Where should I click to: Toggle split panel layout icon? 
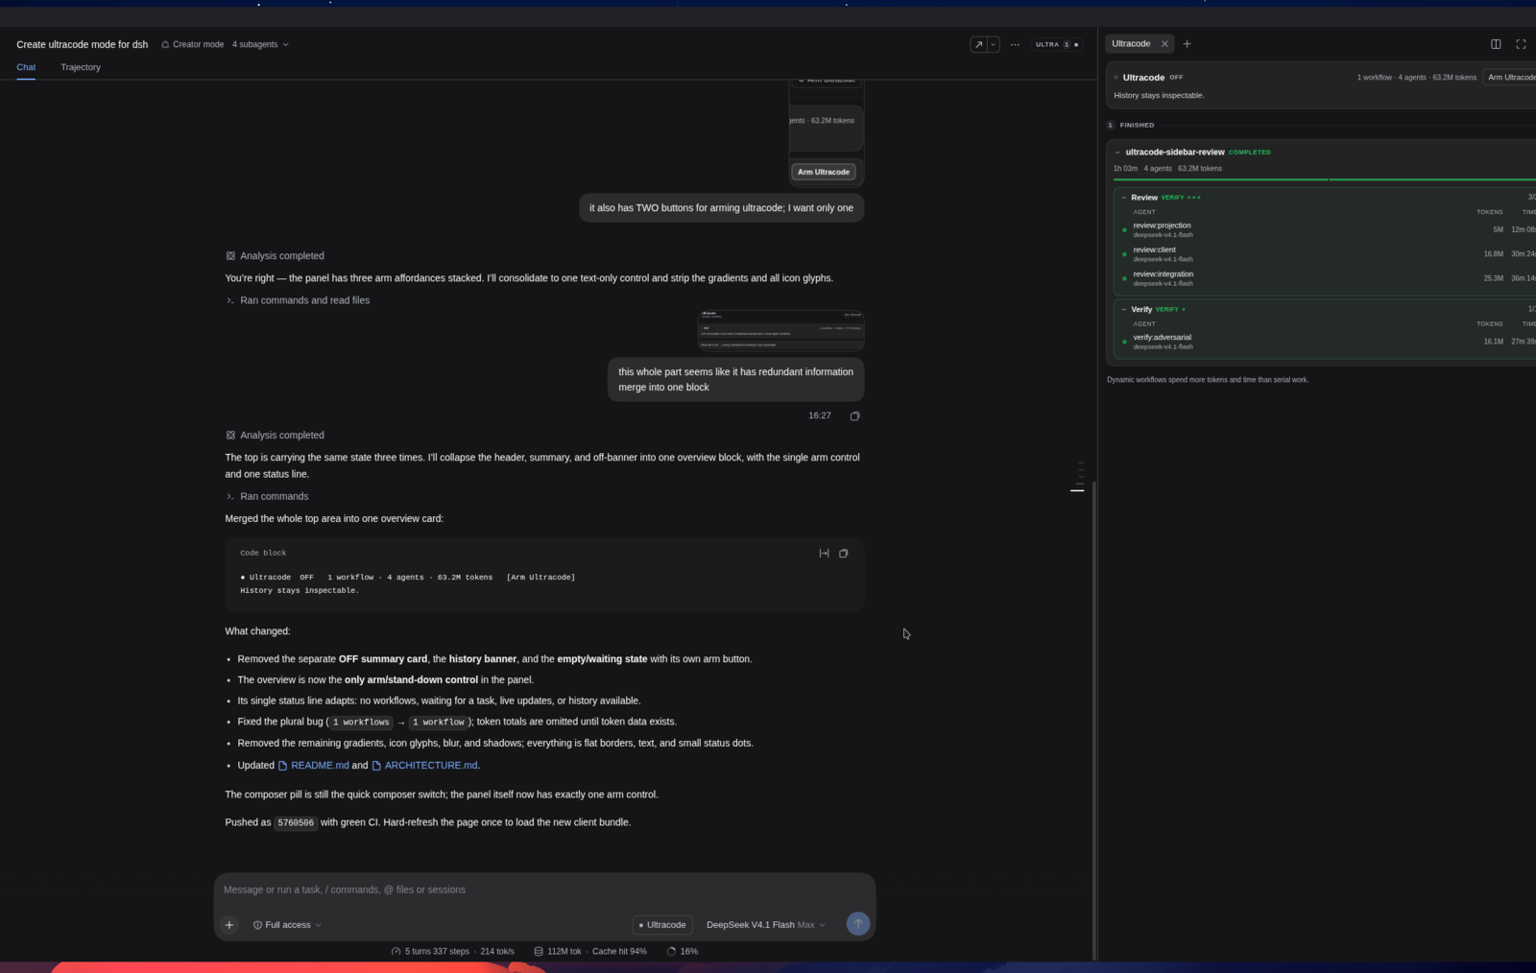[x=1496, y=44]
